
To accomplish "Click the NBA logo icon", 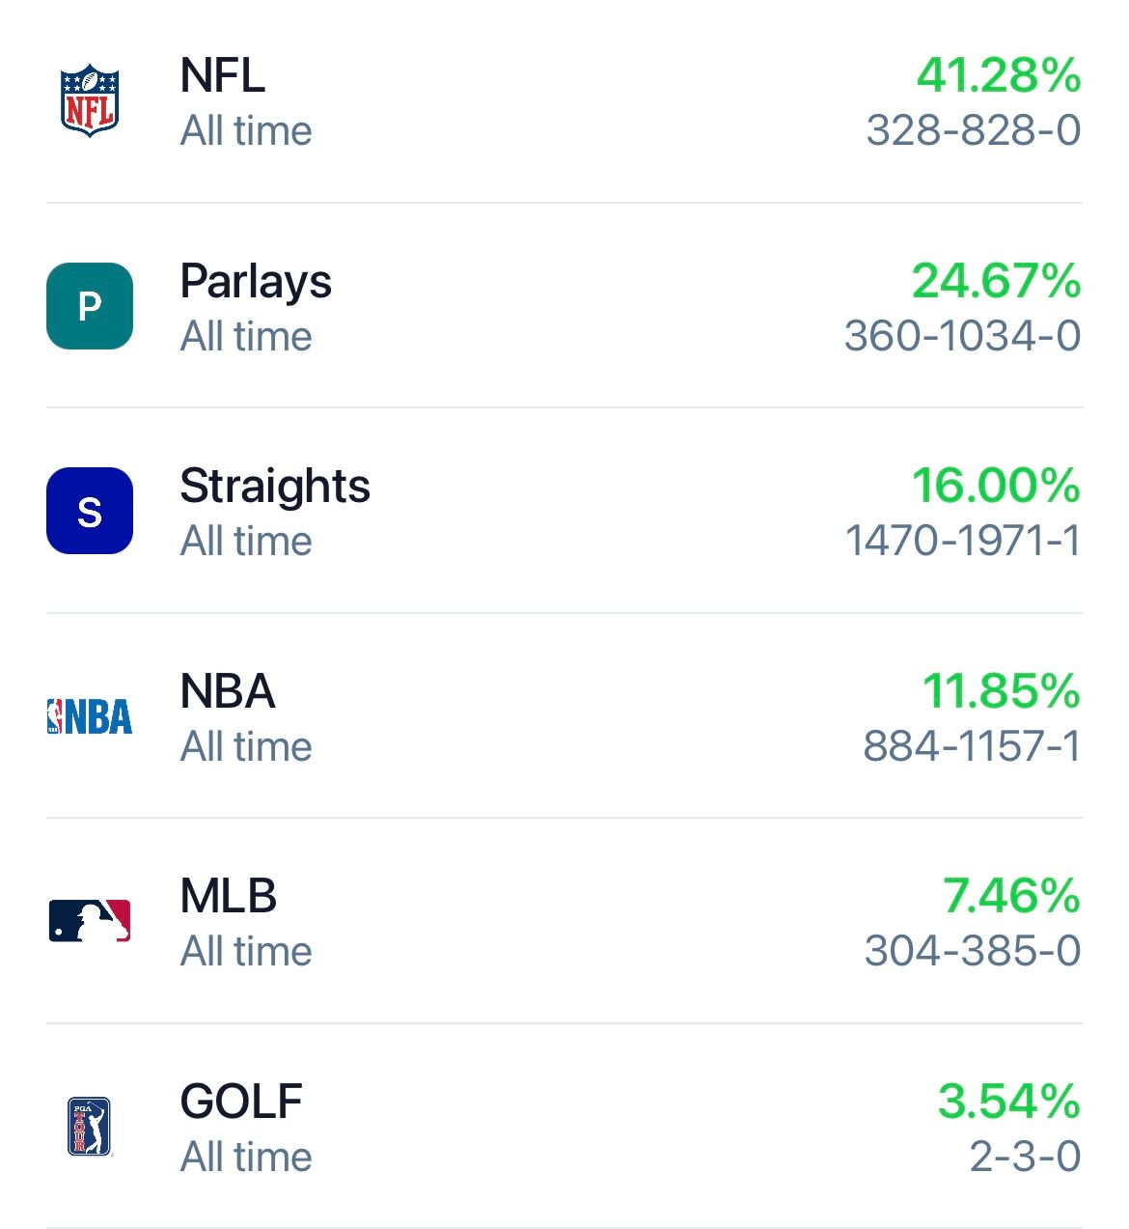I will tap(90, 716).
